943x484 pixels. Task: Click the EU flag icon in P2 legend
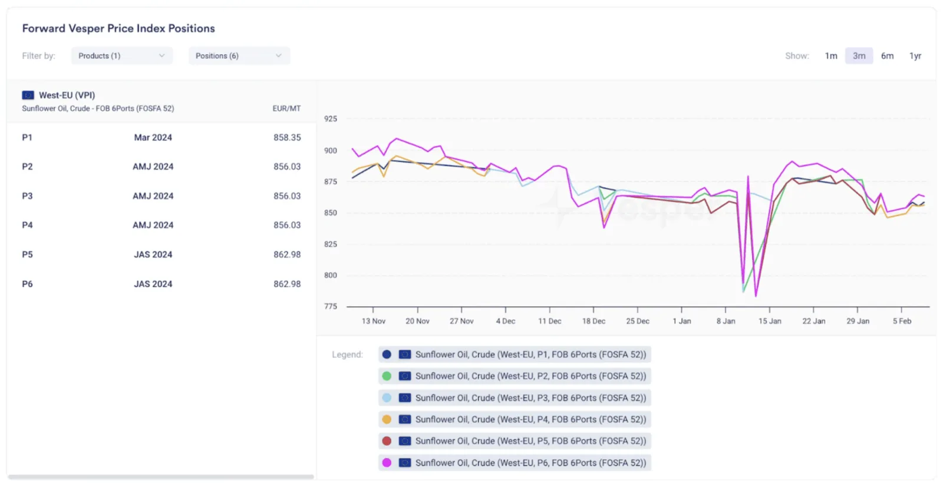[x=405, y=376]
